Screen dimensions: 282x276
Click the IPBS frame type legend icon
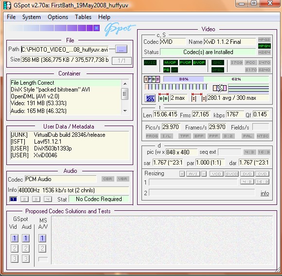coord(152,79)
